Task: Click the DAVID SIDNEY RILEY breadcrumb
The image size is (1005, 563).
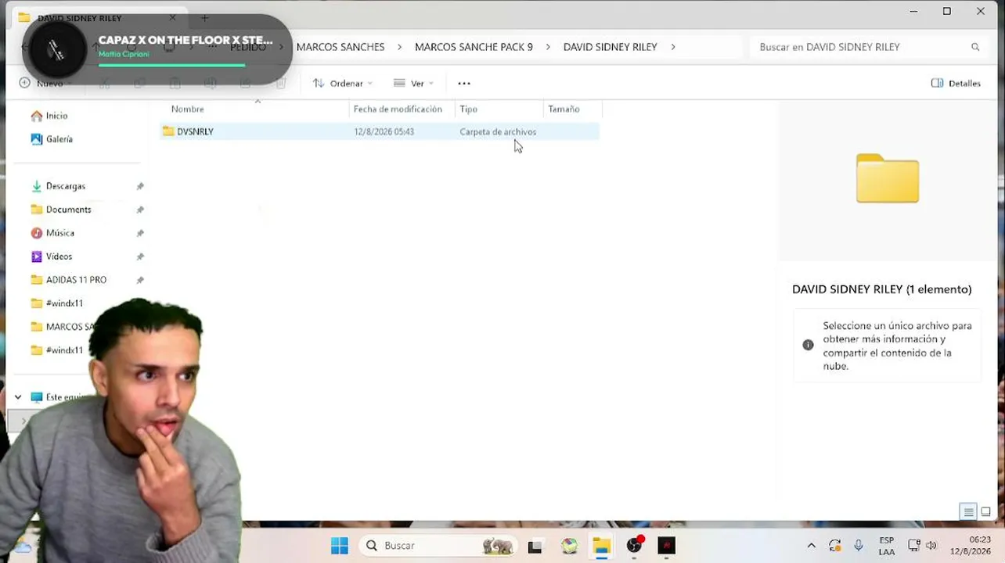Action: pos(611,47)
